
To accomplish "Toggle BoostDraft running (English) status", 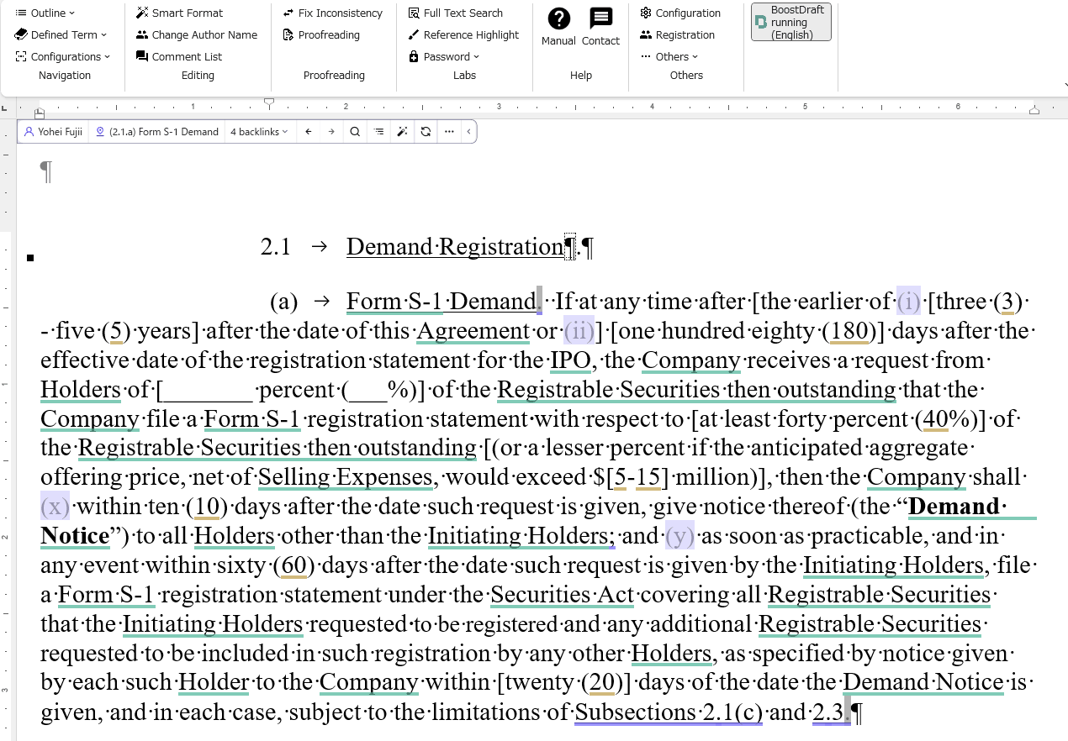I will click(x=790, y=22).
